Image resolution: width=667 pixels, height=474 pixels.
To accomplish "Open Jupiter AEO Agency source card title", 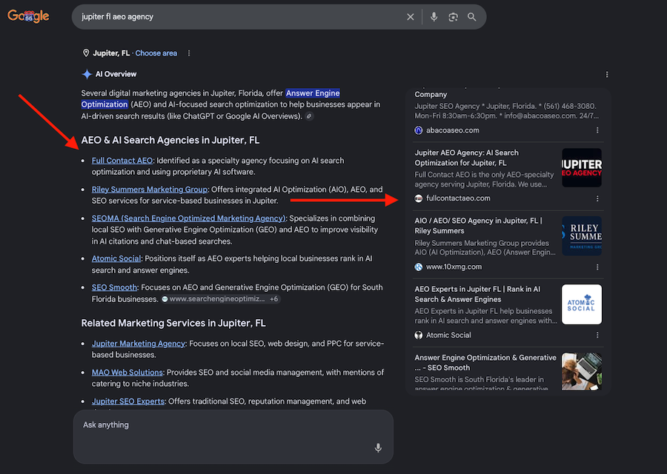I will click(x=467, y=158).
